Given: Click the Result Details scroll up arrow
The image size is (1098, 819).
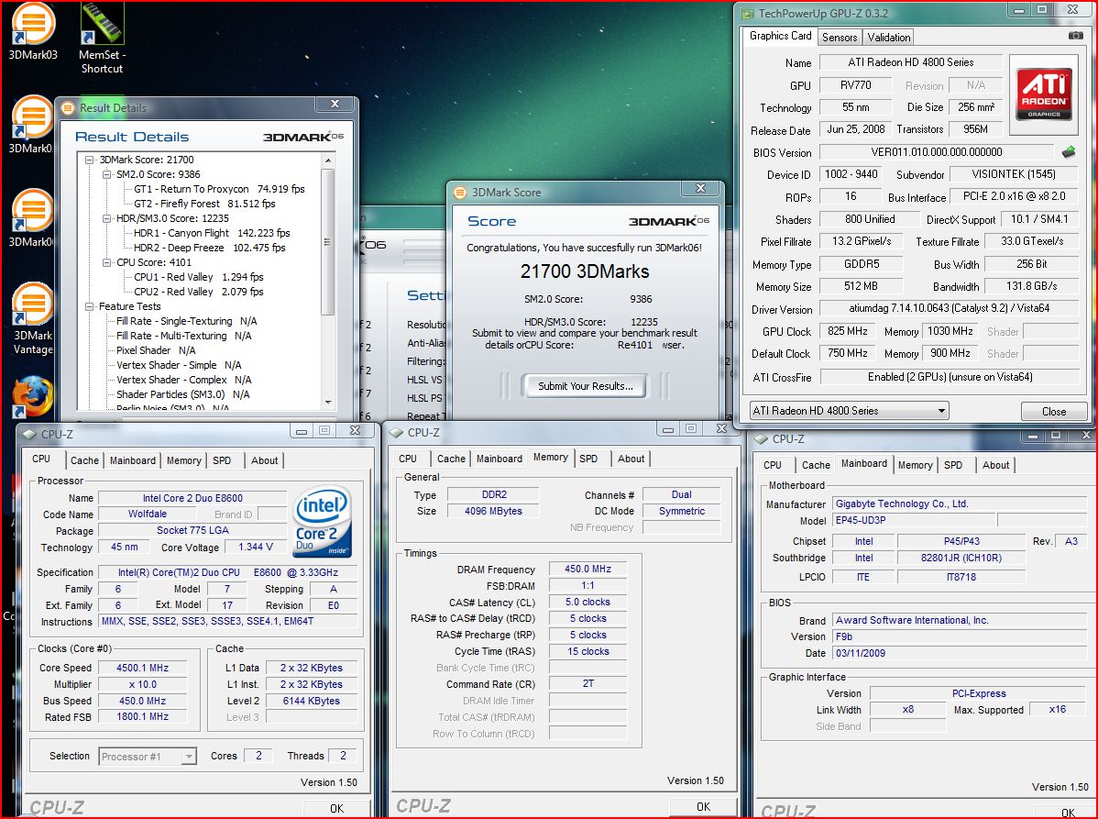Looking at the screenshot, I should tap(328, 161).
